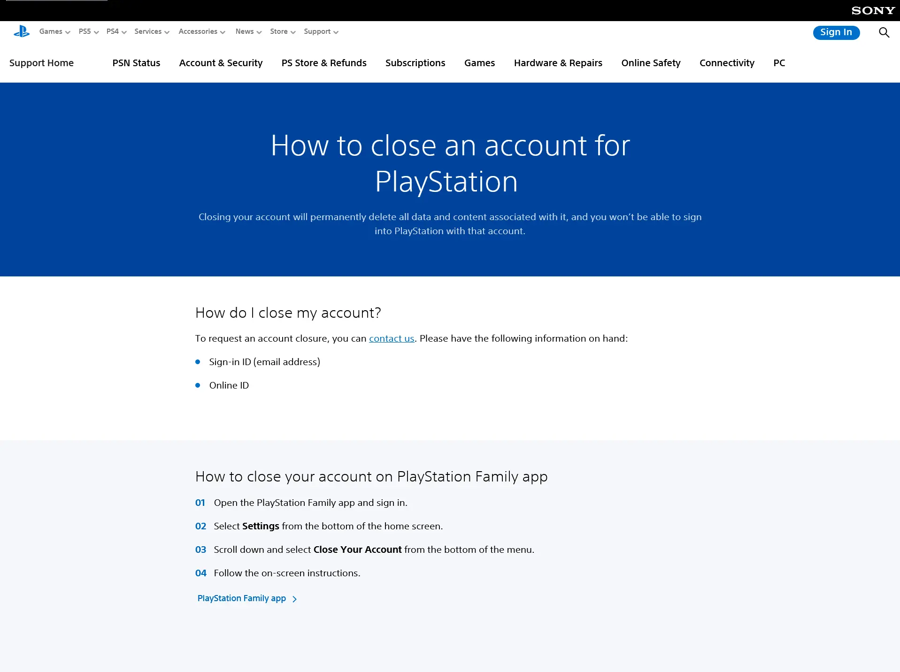
Task: Click the Sony logo in top bar
Action: coord(873,10)
